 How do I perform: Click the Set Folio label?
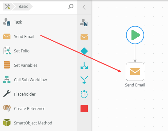(x=22, y=51)
